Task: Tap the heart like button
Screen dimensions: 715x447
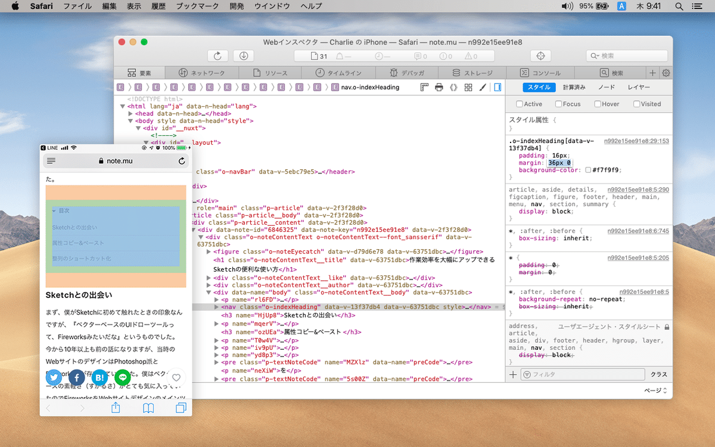Action: [176, 377]
